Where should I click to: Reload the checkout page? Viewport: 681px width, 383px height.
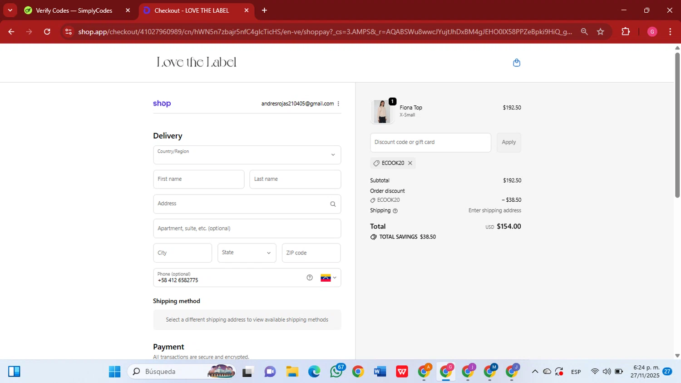tap(47, 32)
